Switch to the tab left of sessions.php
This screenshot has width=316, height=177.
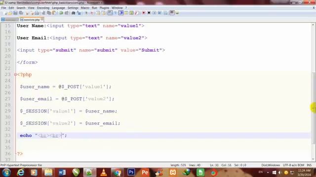pyautogui.click(x=10, y=20)
